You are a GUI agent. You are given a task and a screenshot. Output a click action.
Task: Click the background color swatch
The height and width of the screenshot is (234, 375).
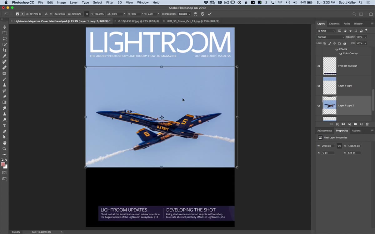tap(6, 167)
